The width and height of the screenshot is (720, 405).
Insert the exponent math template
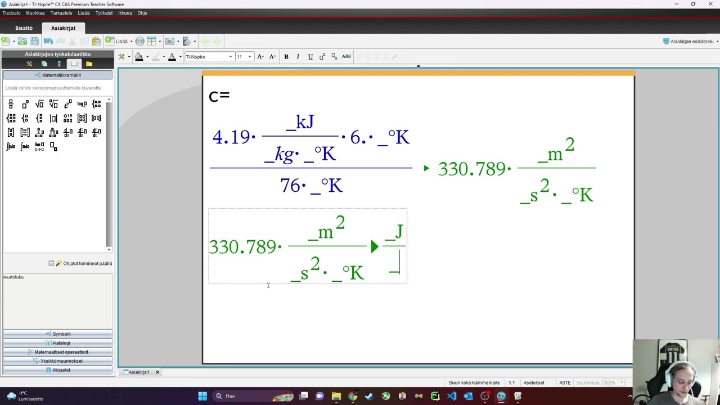coord(25,104)
